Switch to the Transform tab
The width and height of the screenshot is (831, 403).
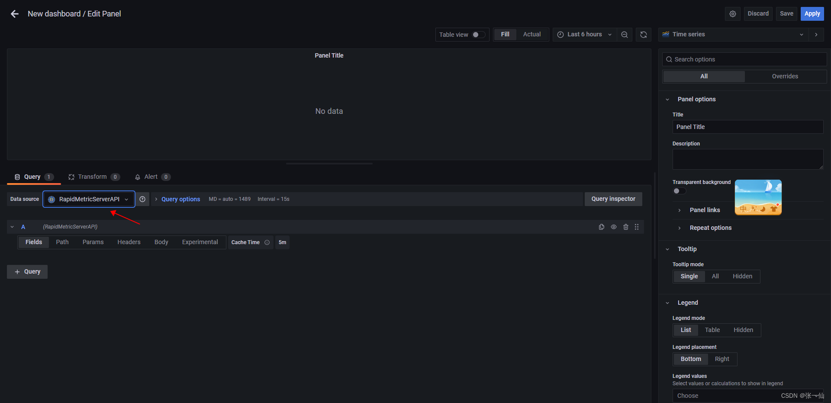pos(92,177)
